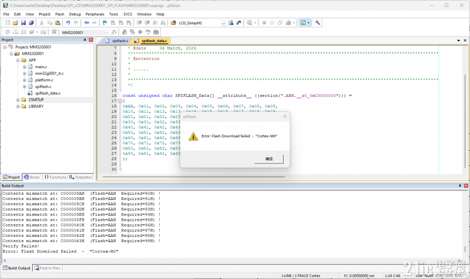Toggle pin on the Build Output panel
The image size is (470, 279).
tap(460, 186)
